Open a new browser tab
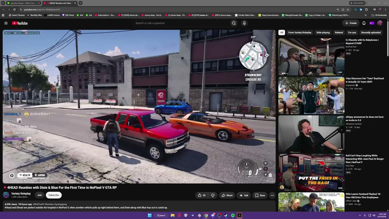Screen dimensions: 389x219 point(81,3)
